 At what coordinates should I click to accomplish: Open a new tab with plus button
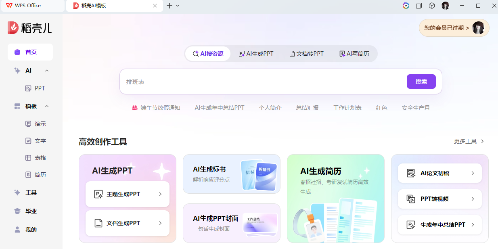pyautogui.click(x=169, y=6)
